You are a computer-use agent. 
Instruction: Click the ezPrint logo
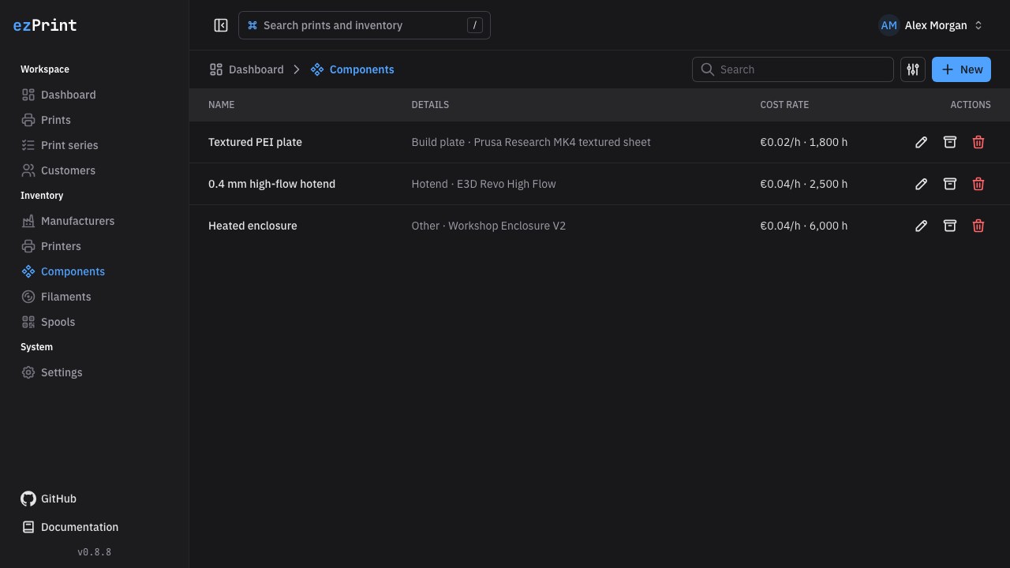(45, 25)
